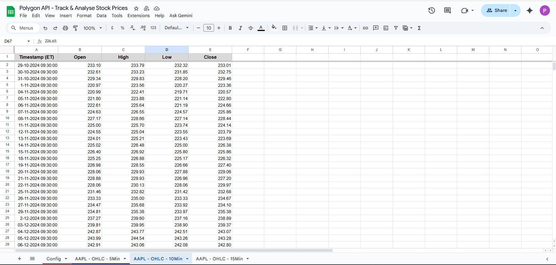Click the print icon in toolbar
The image size is (556, 265).
tap(65, 28)
